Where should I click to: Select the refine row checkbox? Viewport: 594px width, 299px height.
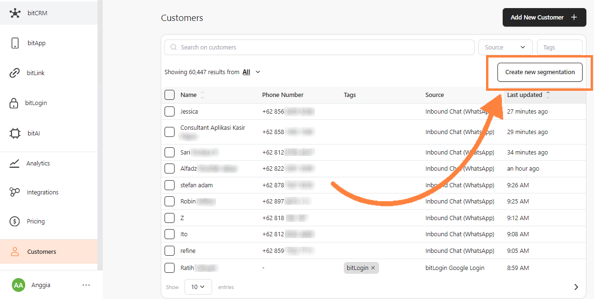tap(169, 251)
